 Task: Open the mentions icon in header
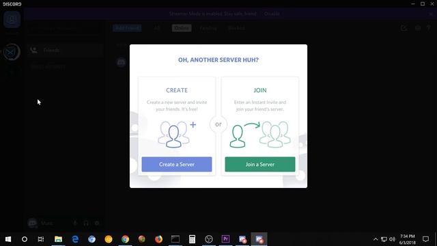click(x=418, y=28)
